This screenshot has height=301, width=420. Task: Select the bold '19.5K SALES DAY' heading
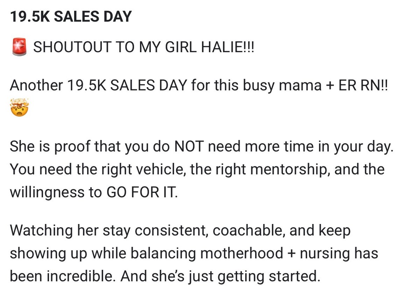point(71,17)
